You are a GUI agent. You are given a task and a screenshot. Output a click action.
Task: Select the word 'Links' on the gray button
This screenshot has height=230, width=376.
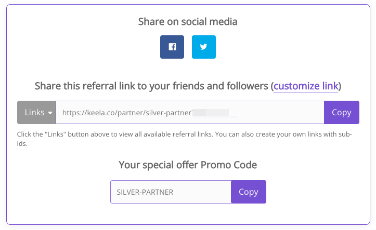click(34, 113)
